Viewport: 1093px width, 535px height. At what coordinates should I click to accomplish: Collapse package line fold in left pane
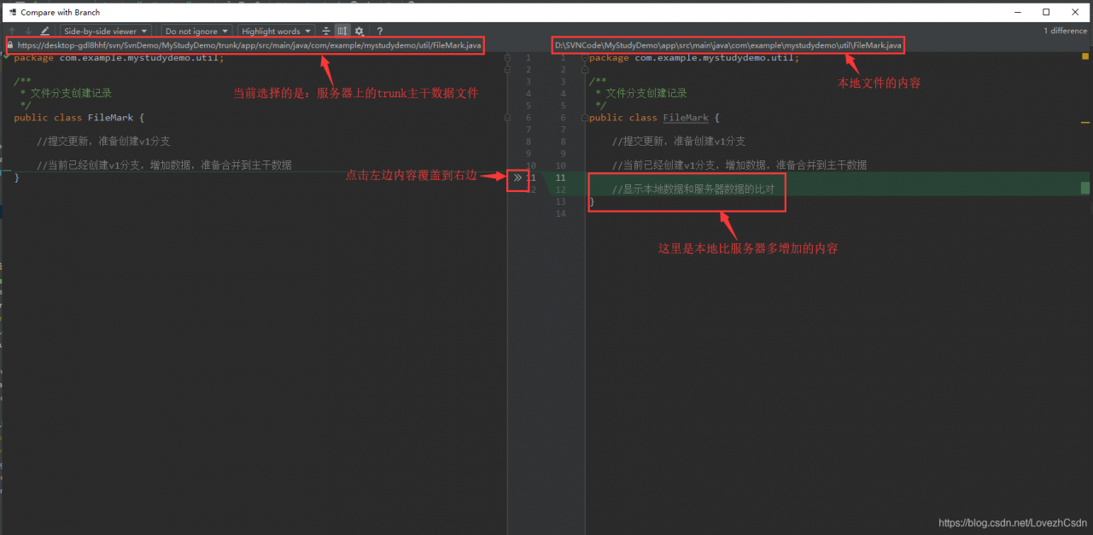click(507, 58)
